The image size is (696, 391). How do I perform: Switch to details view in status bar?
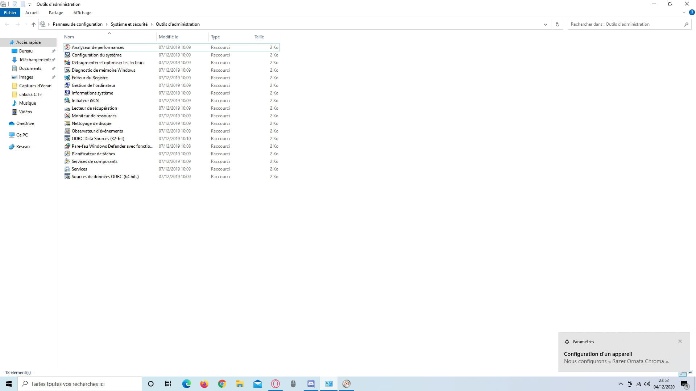(683, 373)
